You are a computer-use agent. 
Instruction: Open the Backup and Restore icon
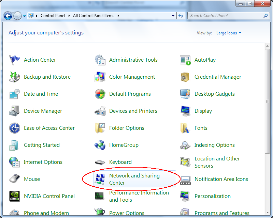pos(14,77)
